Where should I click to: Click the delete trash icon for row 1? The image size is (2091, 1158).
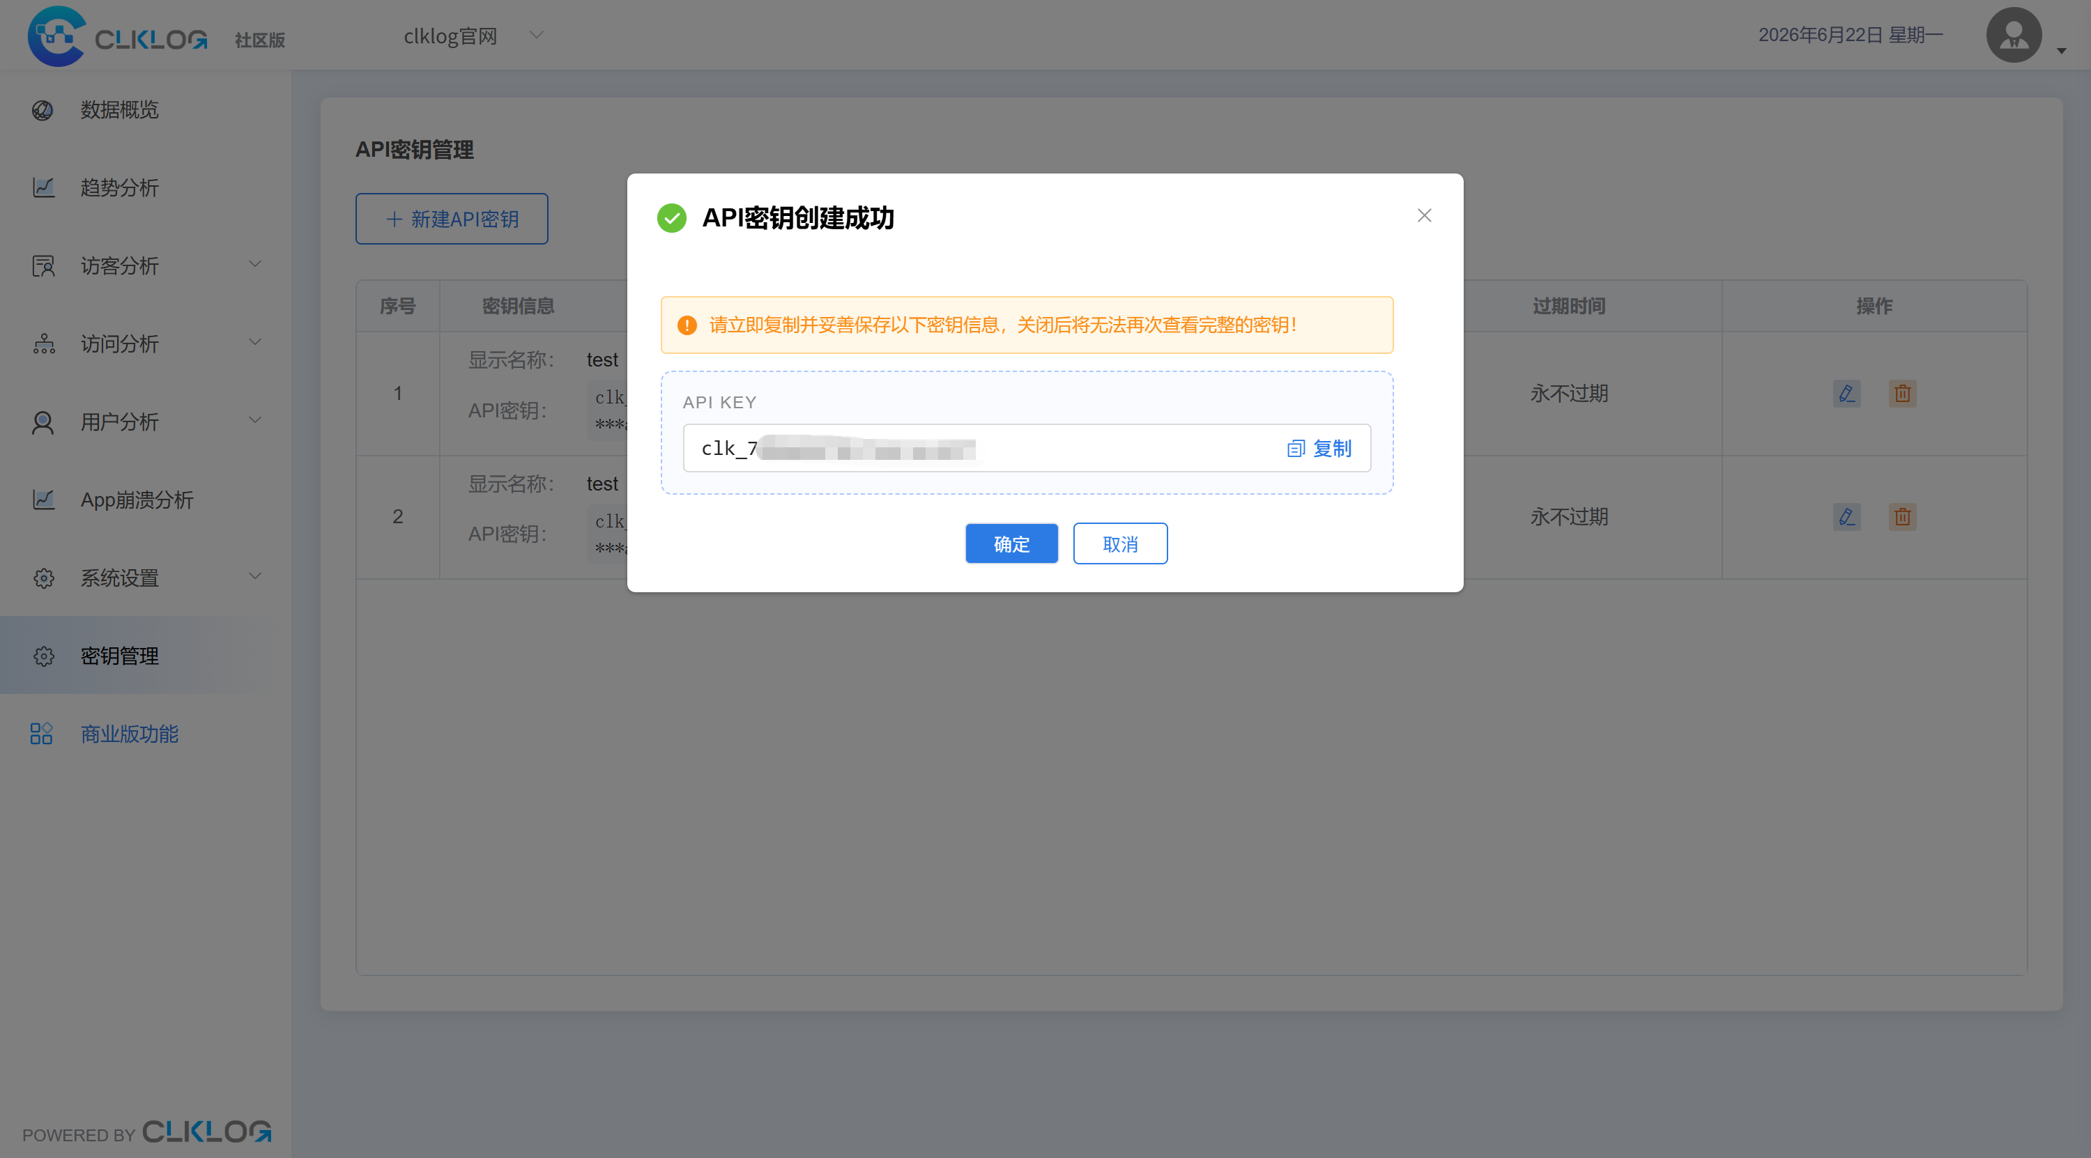click(1902, 394)
